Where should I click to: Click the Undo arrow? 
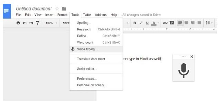coord(25,23)
